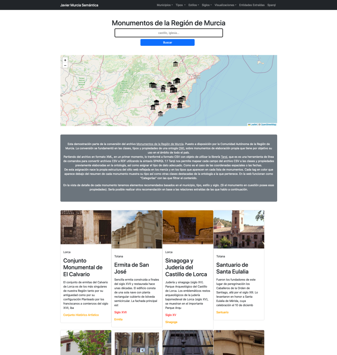Screen dimensions: 337x355
Task: Click the northernmost monument marker on map
Action: click(175, 64)
